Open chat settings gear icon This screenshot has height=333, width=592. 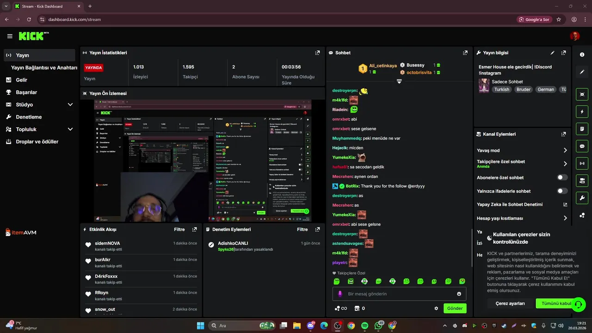click(436, 308)
